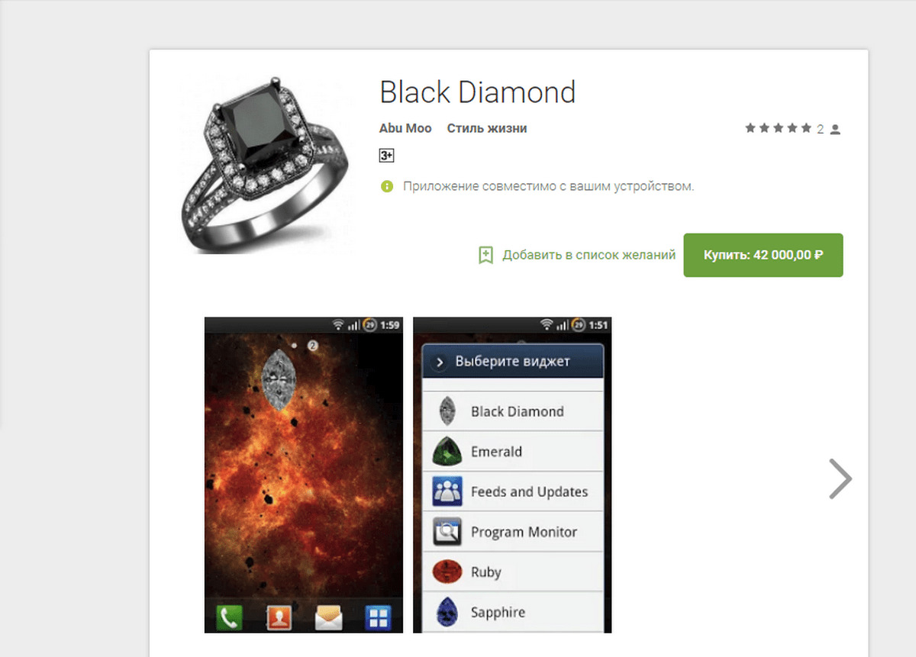Open the Стиль жизни category
Image resolution: width=916 pixels, height=657 pixels.
tap(487, 128)
